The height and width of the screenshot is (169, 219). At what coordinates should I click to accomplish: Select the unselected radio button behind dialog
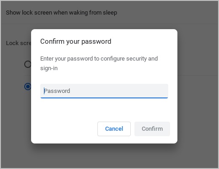point(27,64)
